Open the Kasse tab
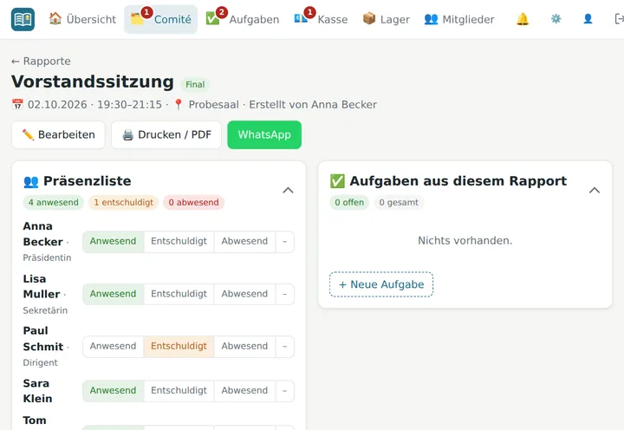 tap(321, 19)
